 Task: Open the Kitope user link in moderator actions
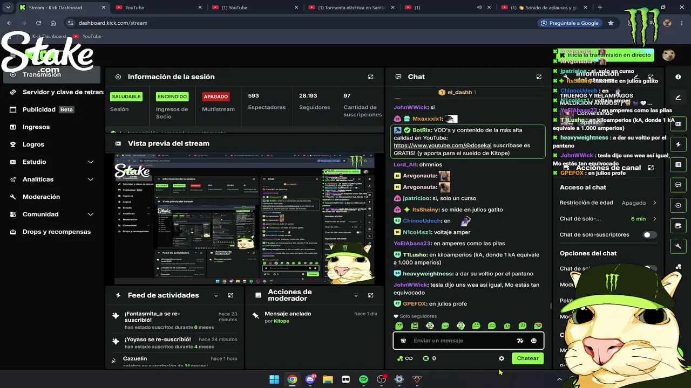coord(281,321)
